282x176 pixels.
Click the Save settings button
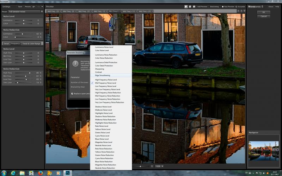click(x=20, y=7)
